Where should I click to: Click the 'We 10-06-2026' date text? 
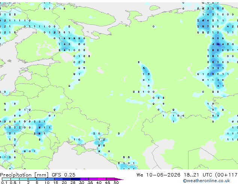click(158, 175)
